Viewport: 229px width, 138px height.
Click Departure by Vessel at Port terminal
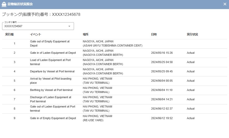[x=52, y=71]
